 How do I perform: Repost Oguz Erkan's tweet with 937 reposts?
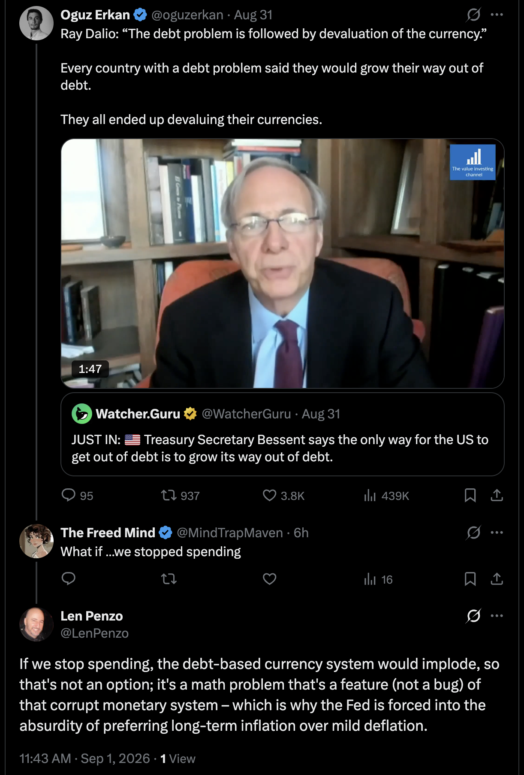(x=180, y=496)
